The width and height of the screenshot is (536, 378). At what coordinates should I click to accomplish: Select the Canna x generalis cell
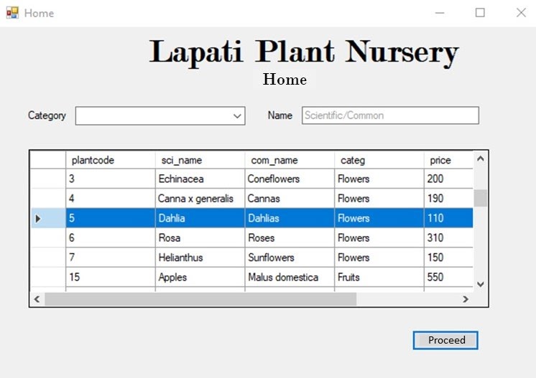pyautogui.click(x=199, y=199)
